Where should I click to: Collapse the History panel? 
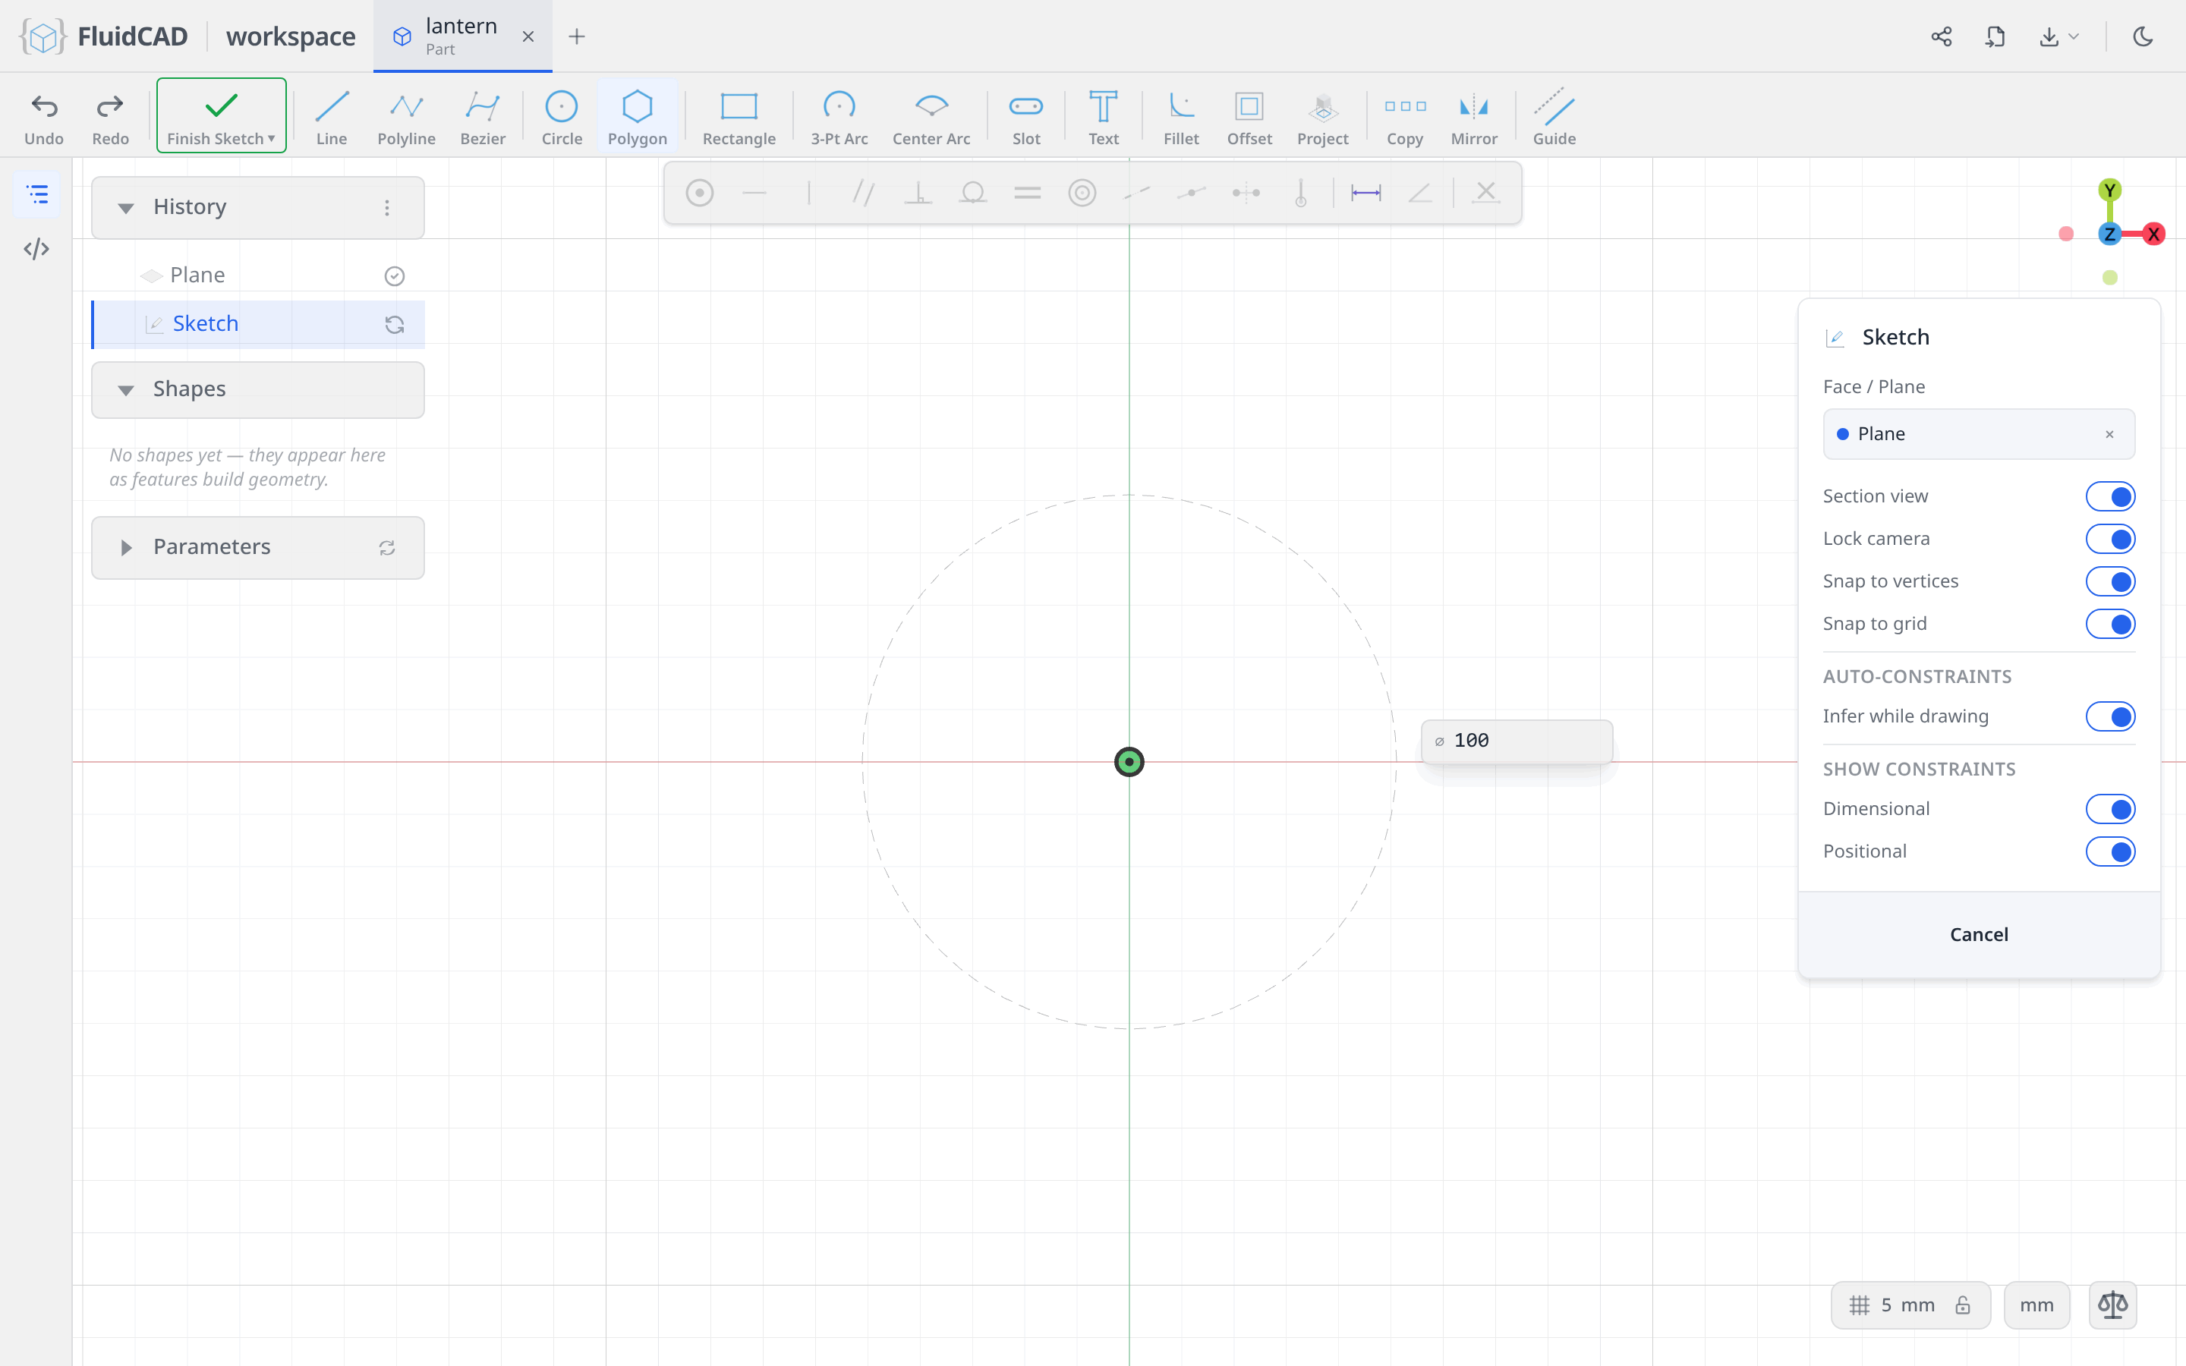point(125,208)
